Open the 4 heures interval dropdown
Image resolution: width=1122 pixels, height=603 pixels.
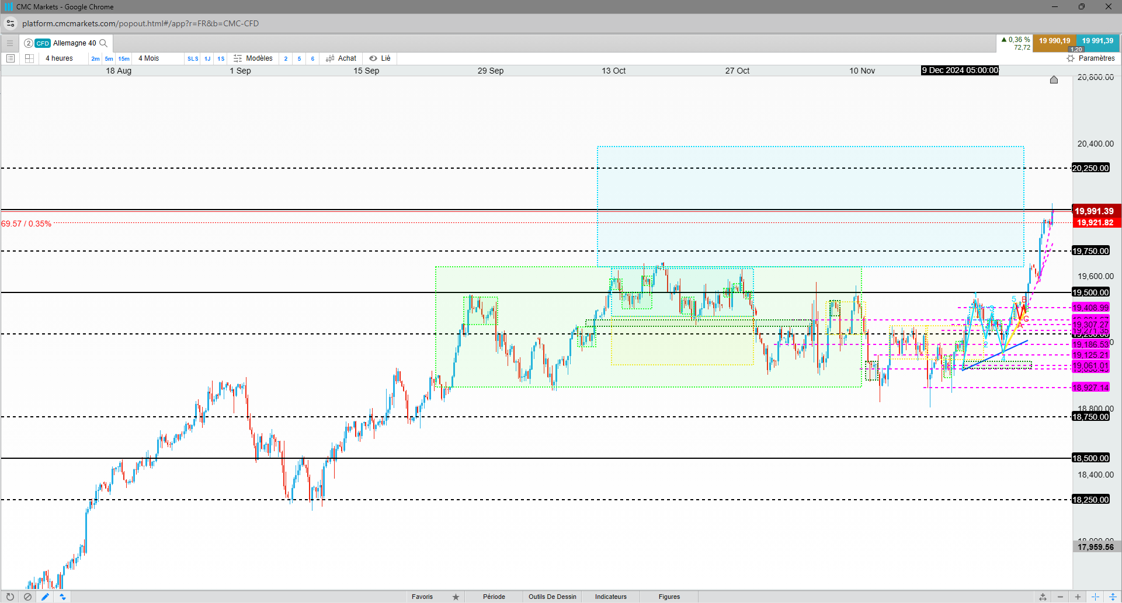pyautogui.click(x=60, y=58)
